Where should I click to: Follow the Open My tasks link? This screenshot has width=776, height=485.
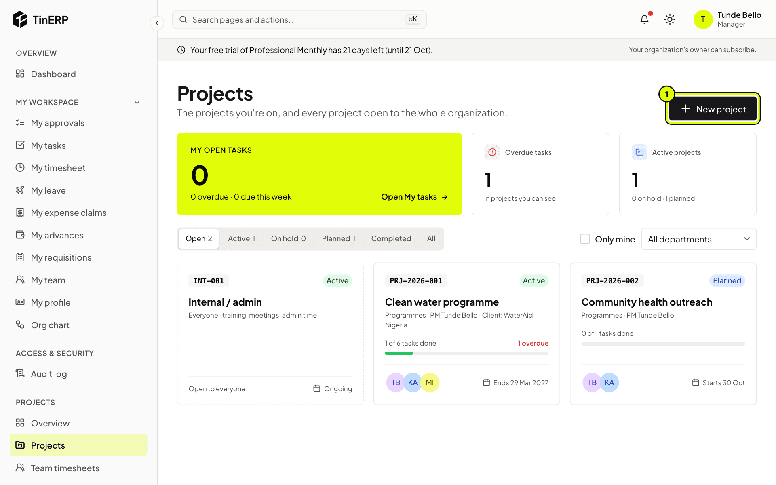[415, 197]
